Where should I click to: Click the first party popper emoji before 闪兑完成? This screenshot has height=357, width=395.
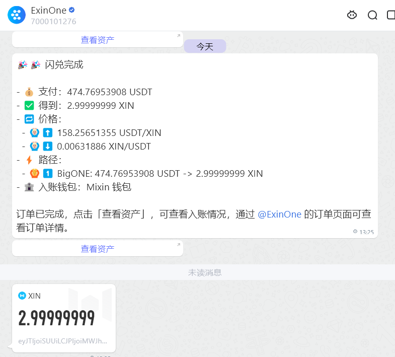pos(23,65)
